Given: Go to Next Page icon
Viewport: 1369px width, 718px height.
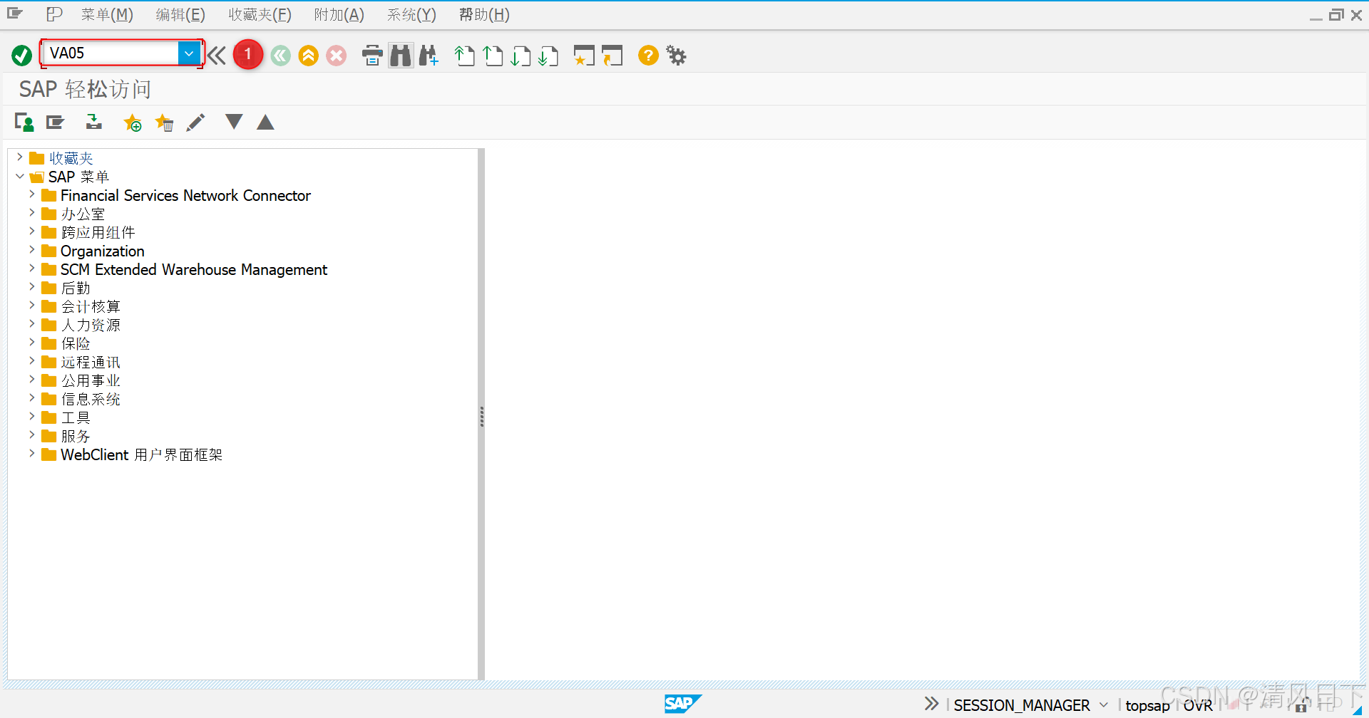Looking at the screenshot, I should pos(521,56).
